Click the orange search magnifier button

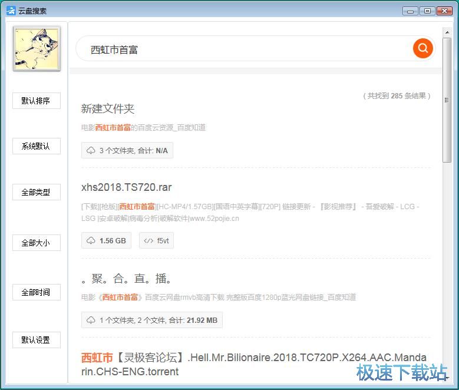[x=422, y=48]
